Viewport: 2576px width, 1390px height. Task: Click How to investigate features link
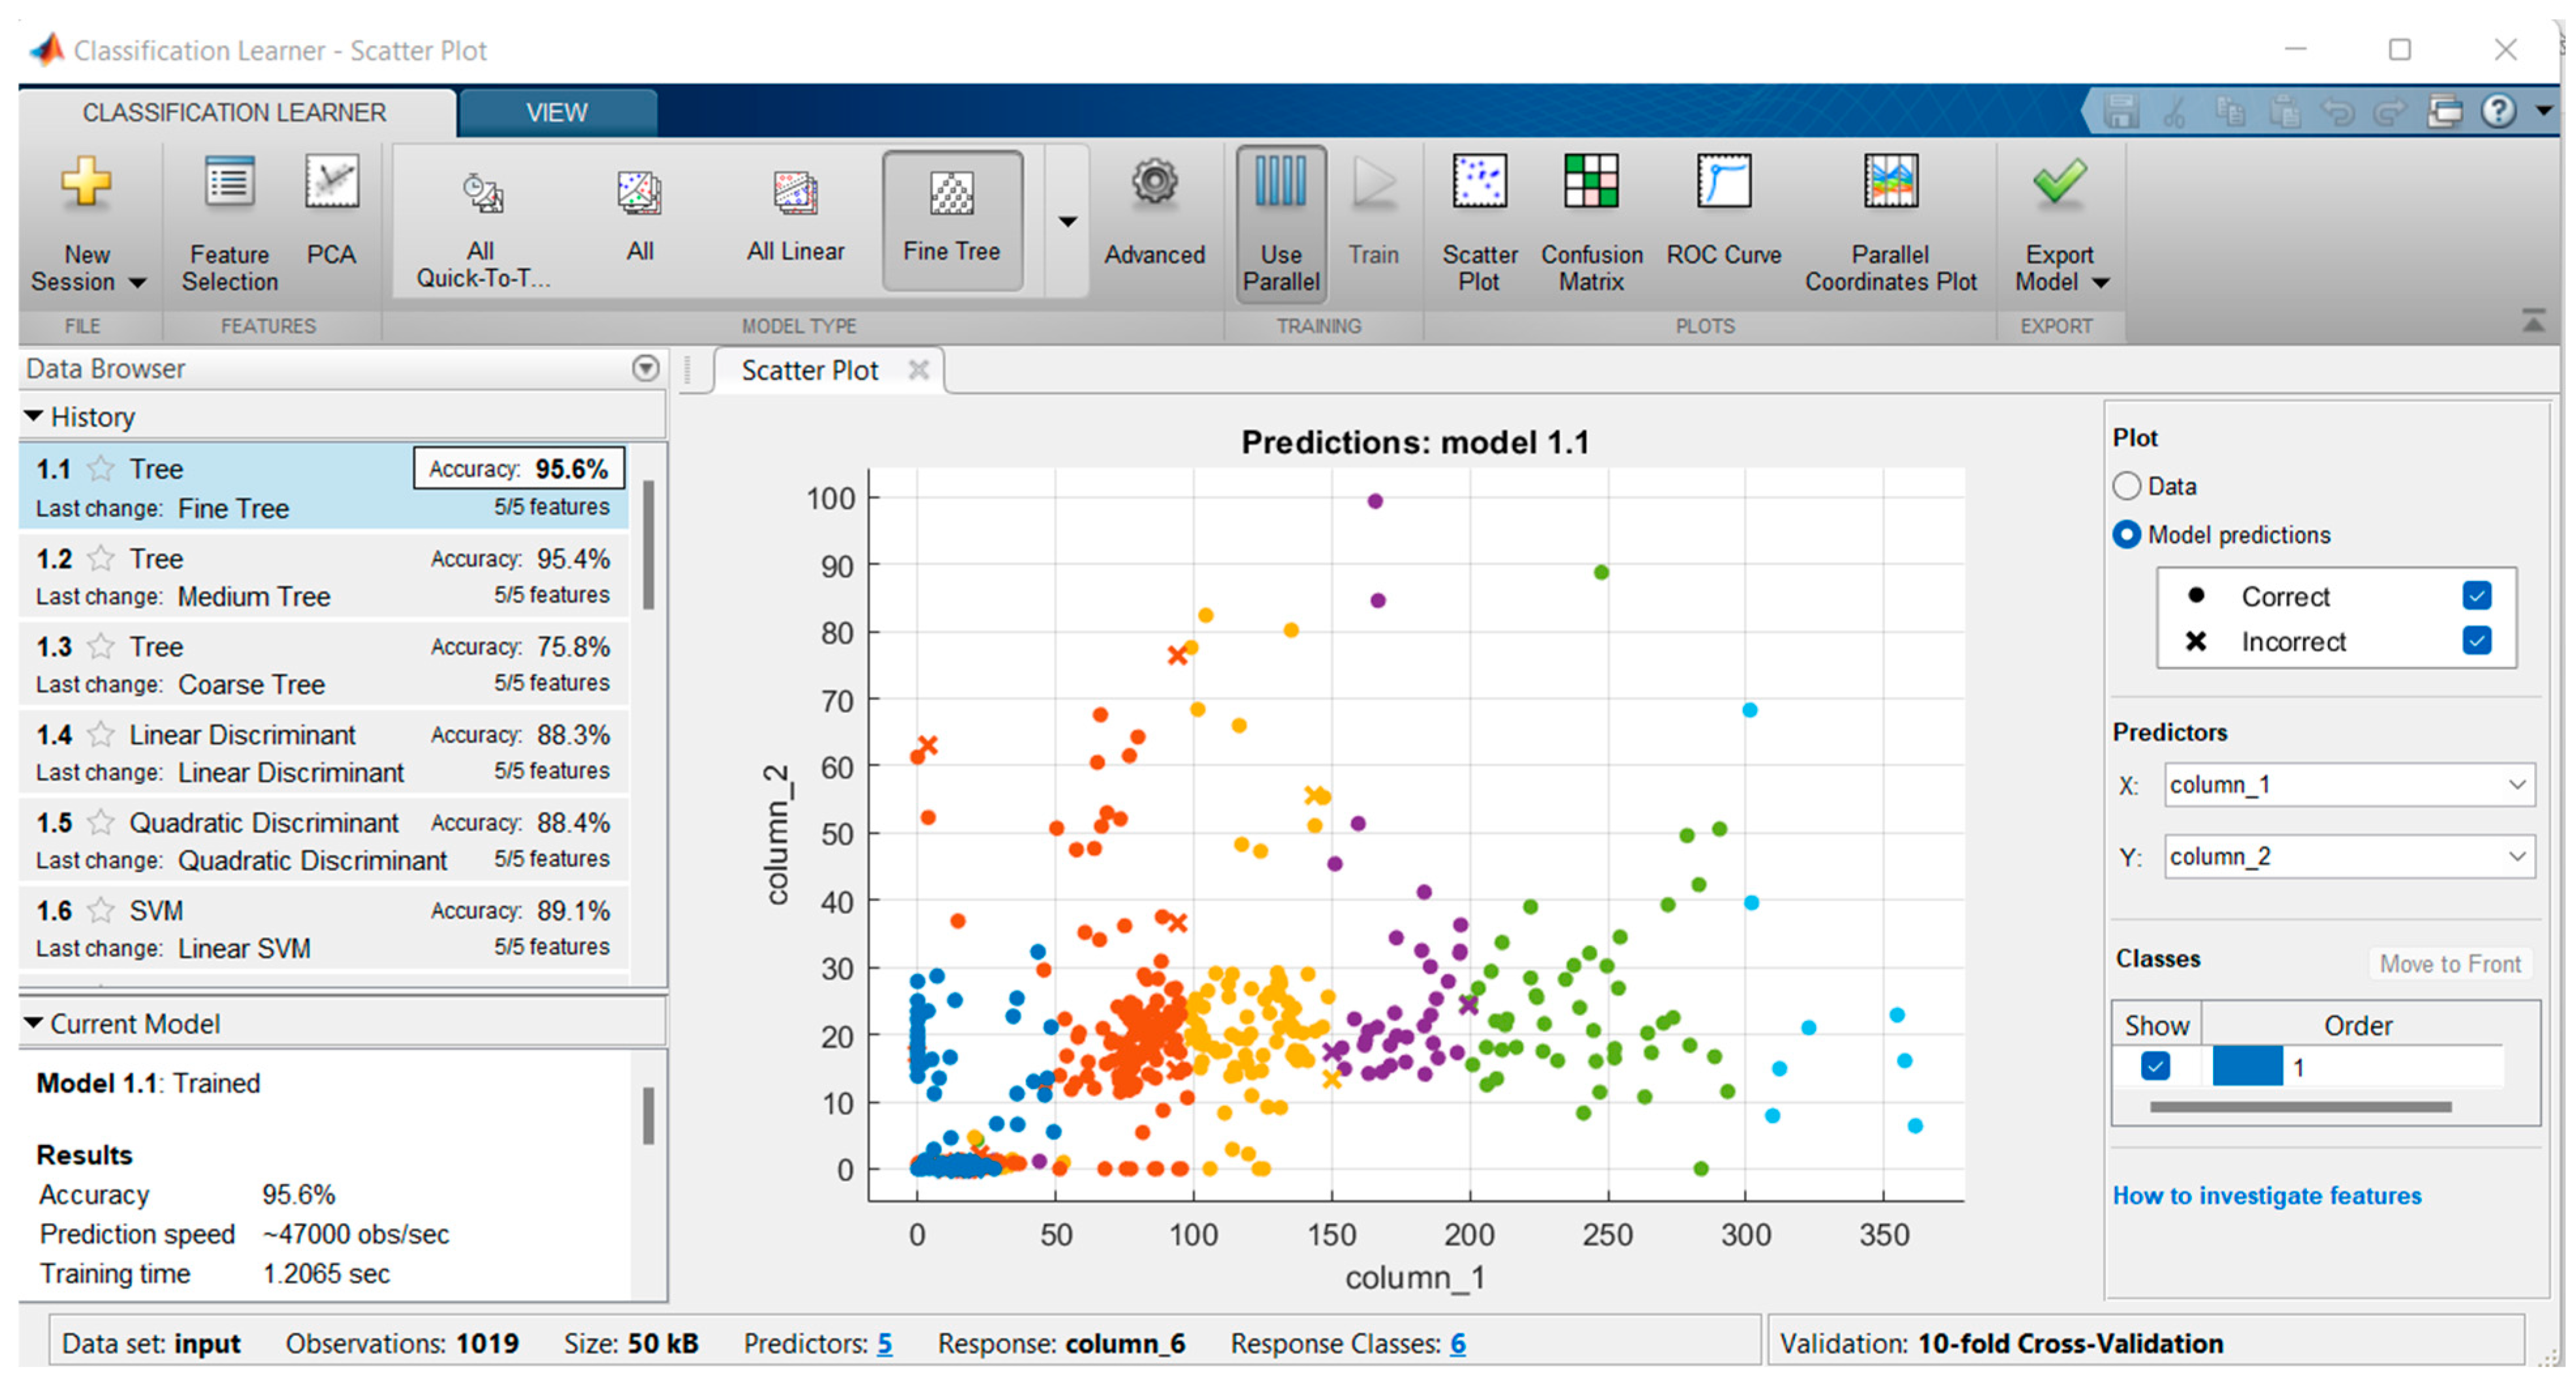click(2266, 1196)
